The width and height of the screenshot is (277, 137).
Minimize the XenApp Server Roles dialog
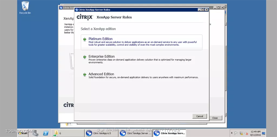click(x=199, y=10)
